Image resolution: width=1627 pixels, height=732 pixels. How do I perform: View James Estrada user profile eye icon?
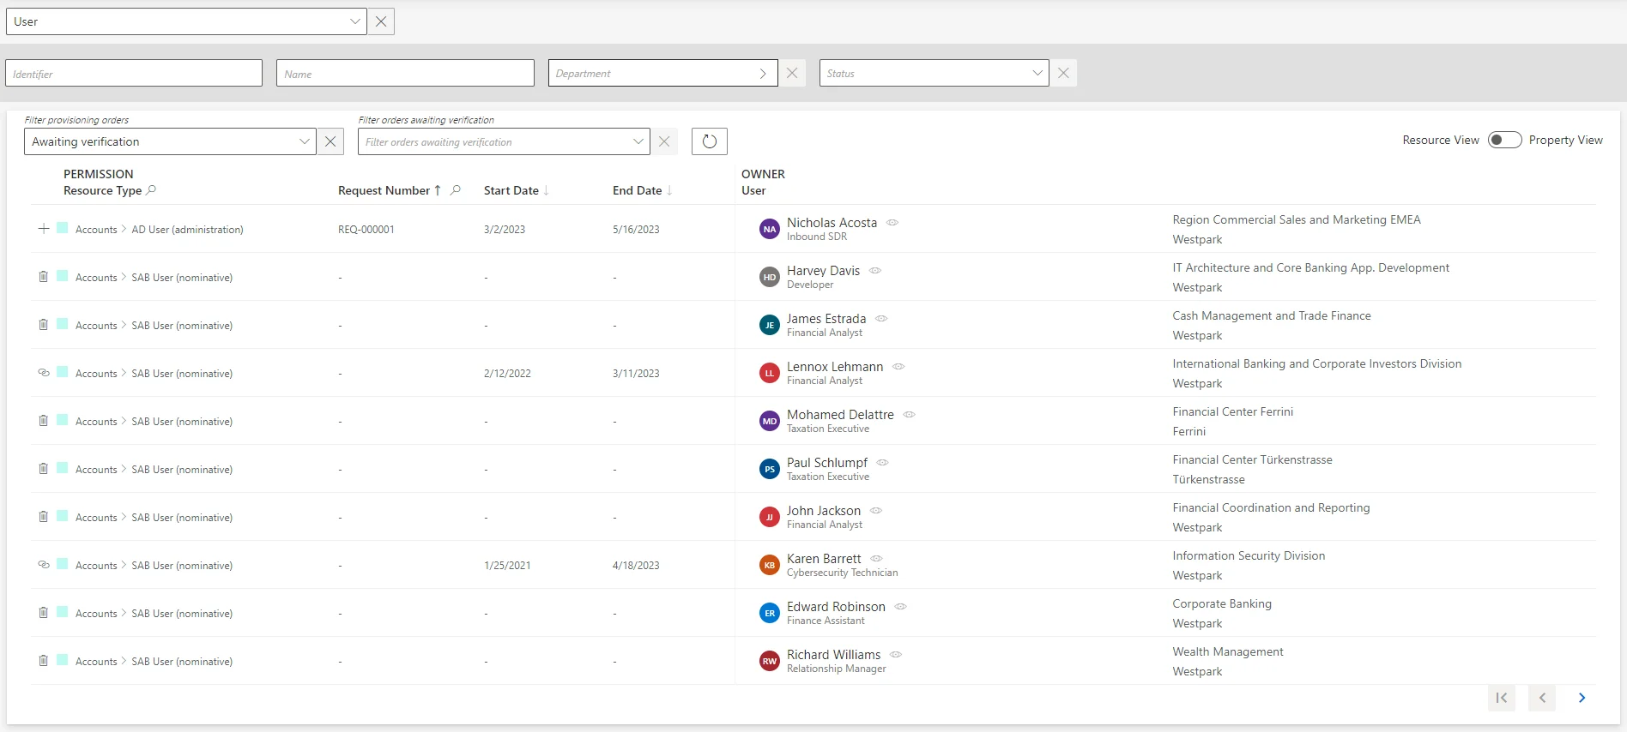881,318
